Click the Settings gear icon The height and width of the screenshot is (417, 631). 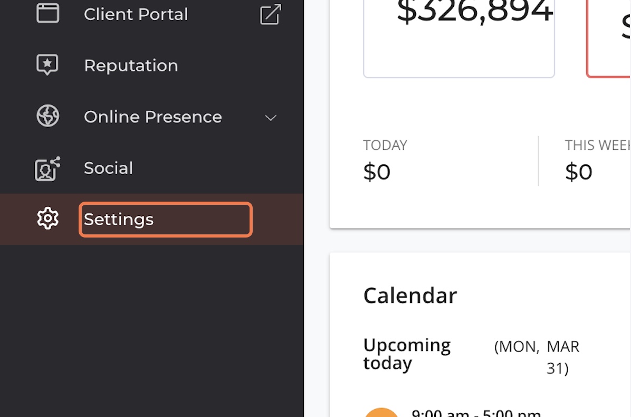coord(48,219)
